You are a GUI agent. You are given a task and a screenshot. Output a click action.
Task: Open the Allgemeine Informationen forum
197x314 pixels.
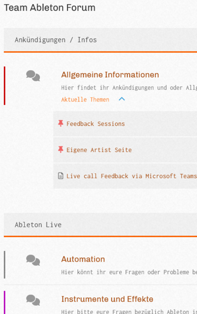(110, 75)
